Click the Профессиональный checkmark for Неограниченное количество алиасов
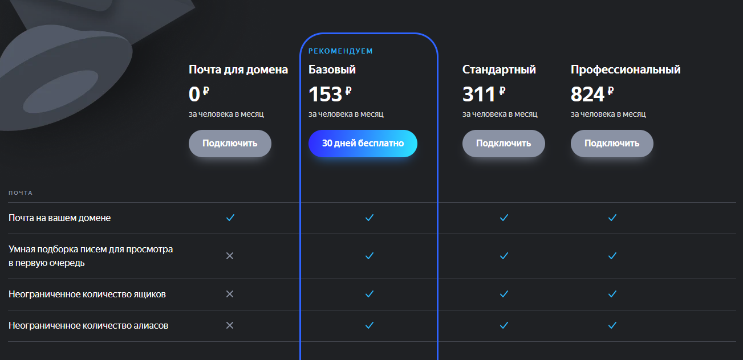Screen dimensions: 743x360 click(x=612, y=325)
